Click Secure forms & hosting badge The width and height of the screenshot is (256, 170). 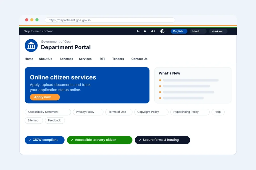162,140
